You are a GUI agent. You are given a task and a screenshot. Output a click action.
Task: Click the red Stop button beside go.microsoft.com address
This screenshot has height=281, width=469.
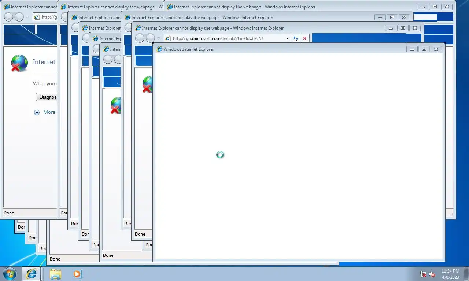pos(305,38)
